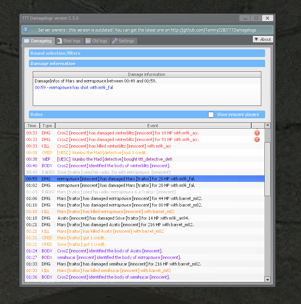
Task: Click the Damagelog tab table icon
Action: click(27, 41)
